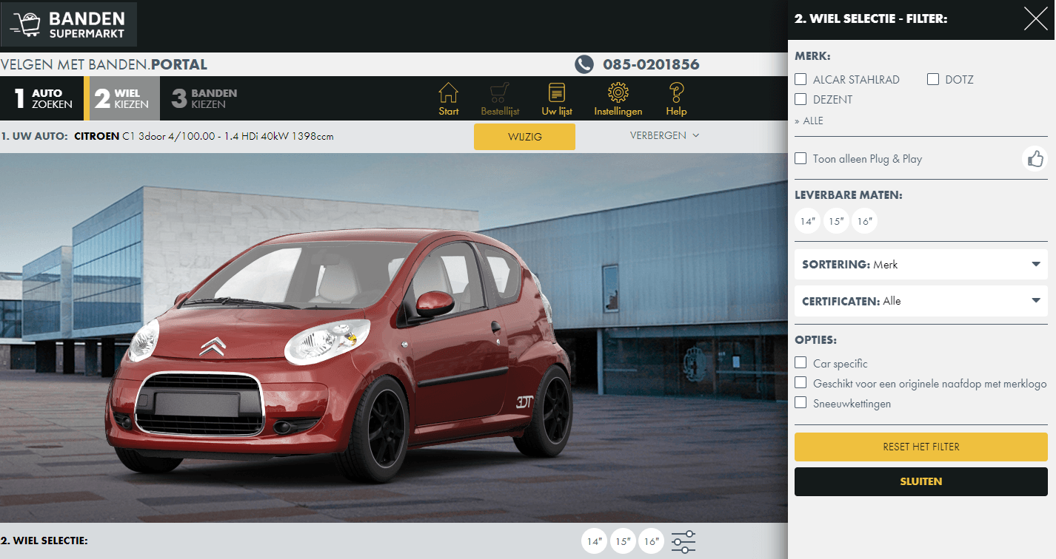Click the thumbs-up Plug & Play icon
1056x559 pixels.
[x=1035, y=159]
